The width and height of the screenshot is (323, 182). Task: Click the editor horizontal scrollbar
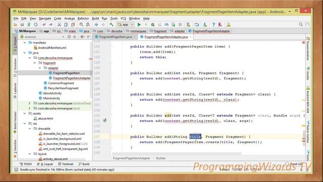[x=177, y=154]
